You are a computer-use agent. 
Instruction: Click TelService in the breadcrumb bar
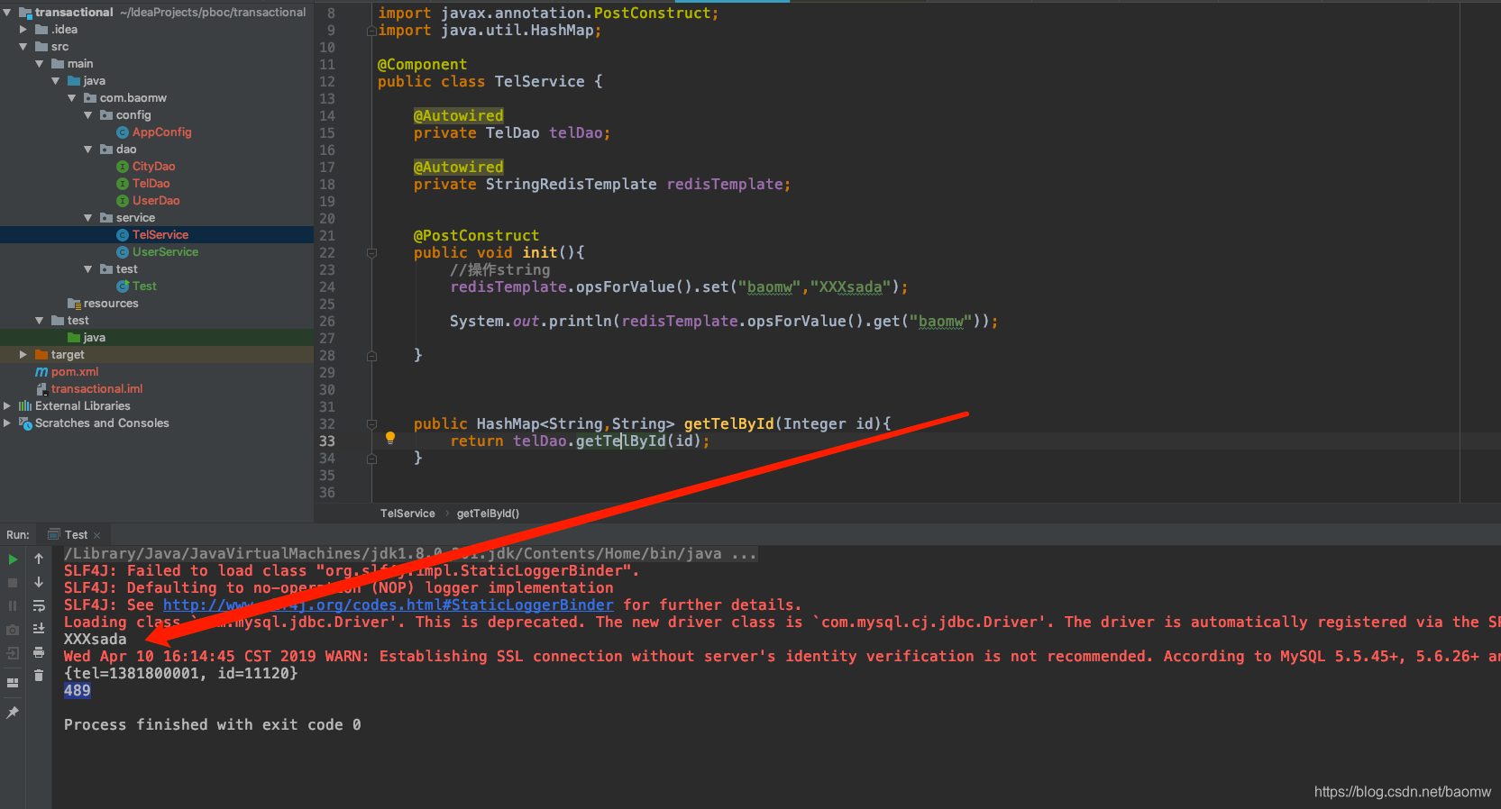407,514
